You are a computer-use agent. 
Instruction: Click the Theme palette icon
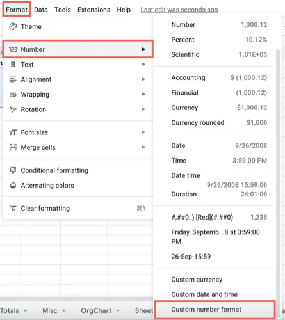pyautogui.click(x=13, y=26)
